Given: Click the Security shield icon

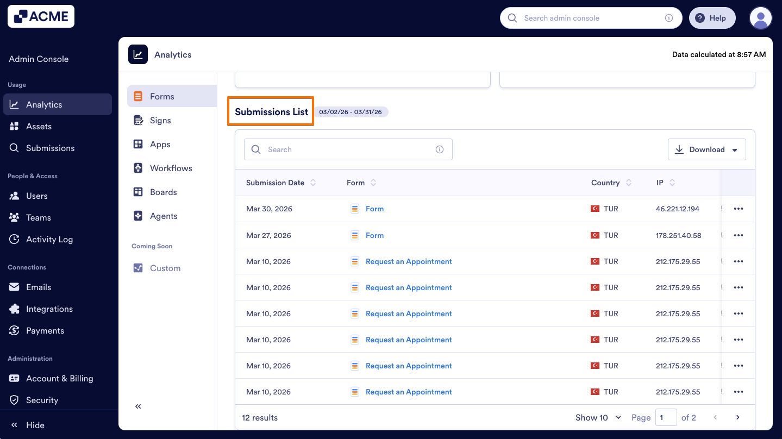Looking at the screenshot, I should pos(15,400).
